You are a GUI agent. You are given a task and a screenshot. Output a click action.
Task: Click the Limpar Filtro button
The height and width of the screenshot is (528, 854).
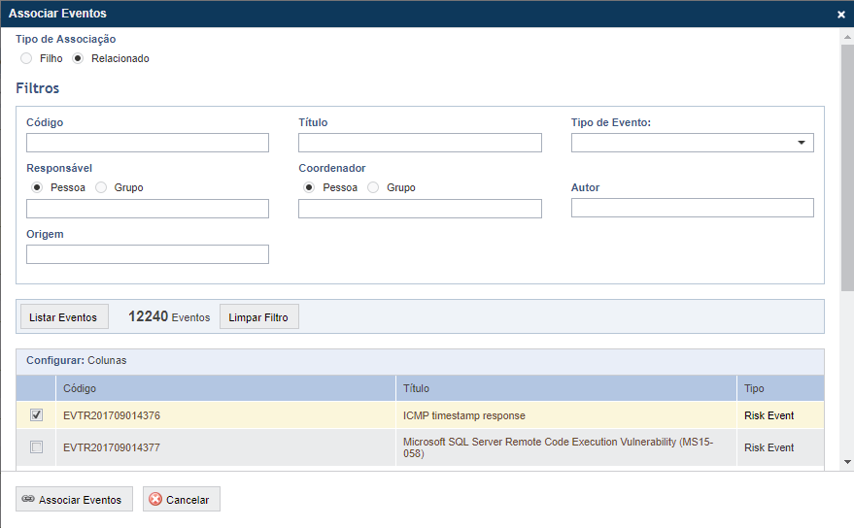pyautogui.click(x=258, y=316)
